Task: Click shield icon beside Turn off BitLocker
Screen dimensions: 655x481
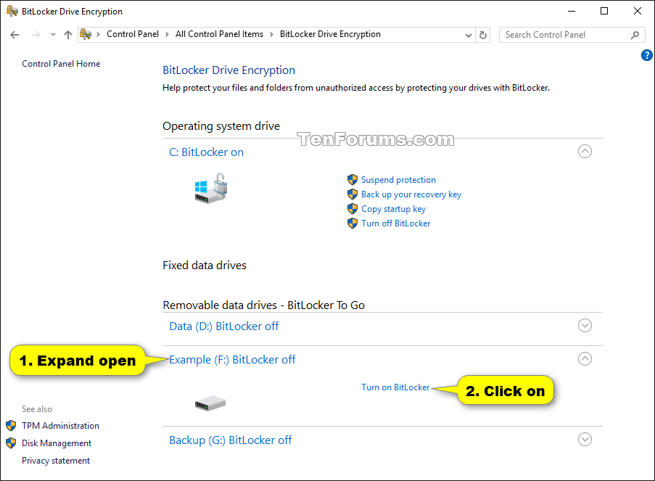Action: 353,223
